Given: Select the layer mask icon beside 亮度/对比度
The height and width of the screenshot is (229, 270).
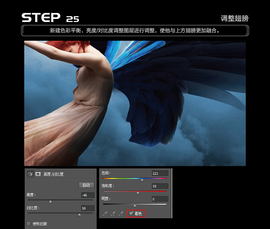Looking at the screenshot, I should point(38,174).
